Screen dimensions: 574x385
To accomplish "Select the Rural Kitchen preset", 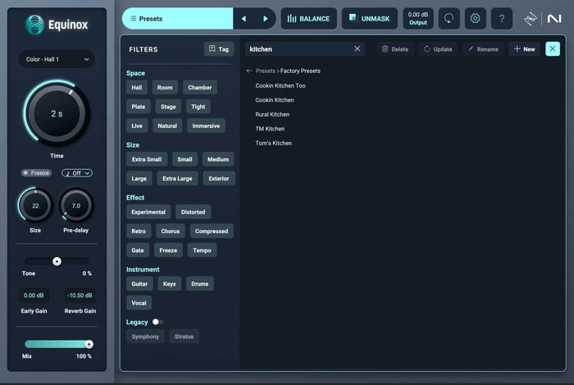I will click(272, 114).
